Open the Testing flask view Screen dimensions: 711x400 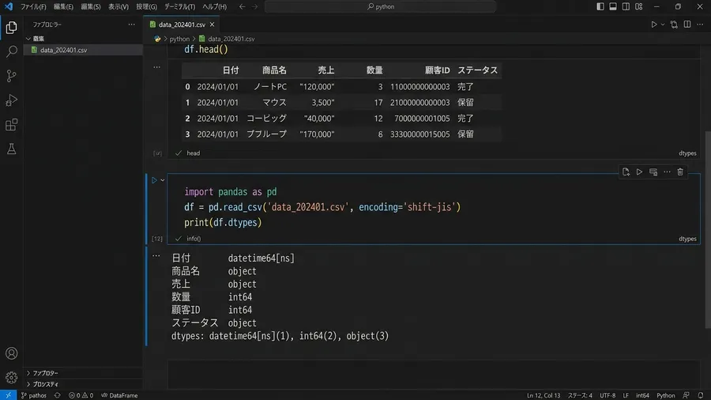[11, 149]
